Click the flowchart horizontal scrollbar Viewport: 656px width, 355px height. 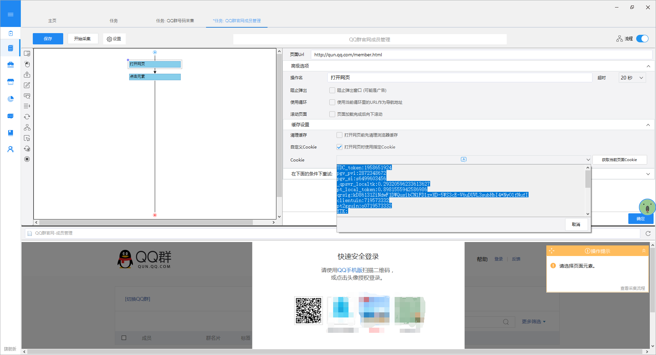pyautogui.click(x=146, y=222)
